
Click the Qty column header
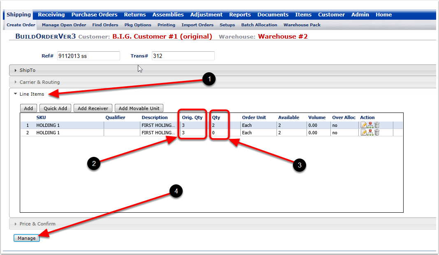coord(216,117)
